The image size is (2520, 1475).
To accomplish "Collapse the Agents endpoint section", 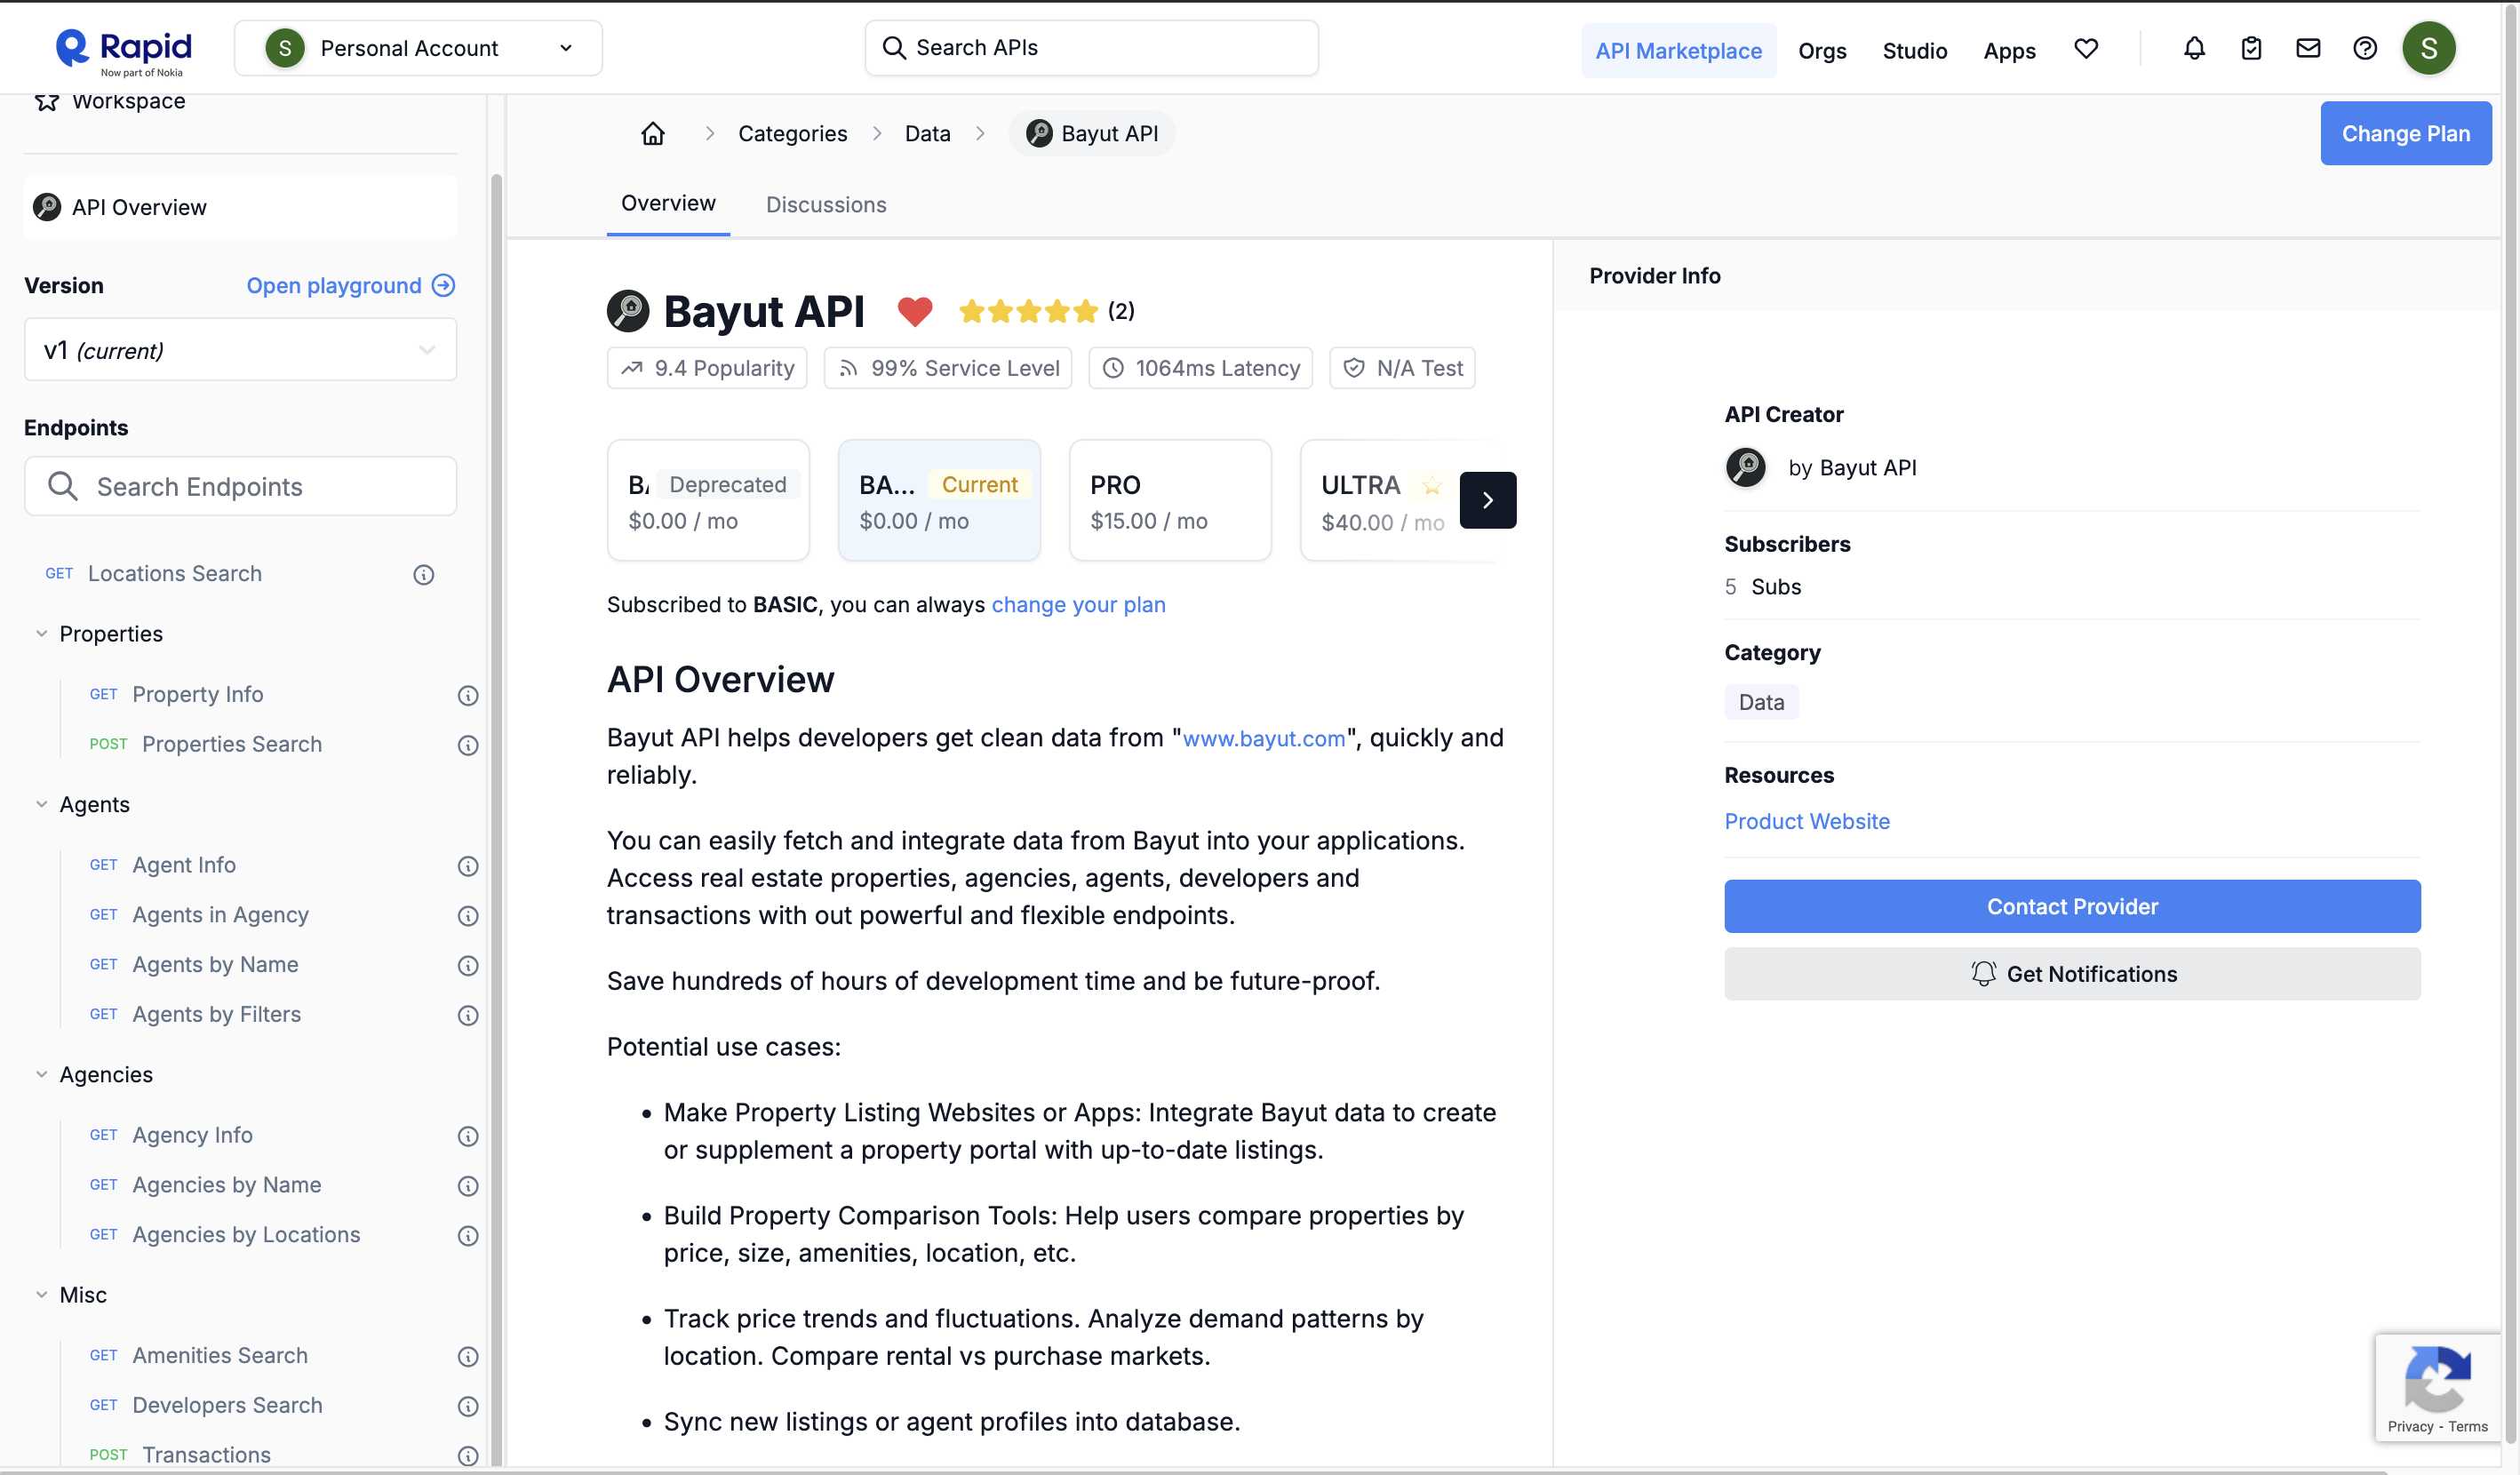I will point(41,804).
